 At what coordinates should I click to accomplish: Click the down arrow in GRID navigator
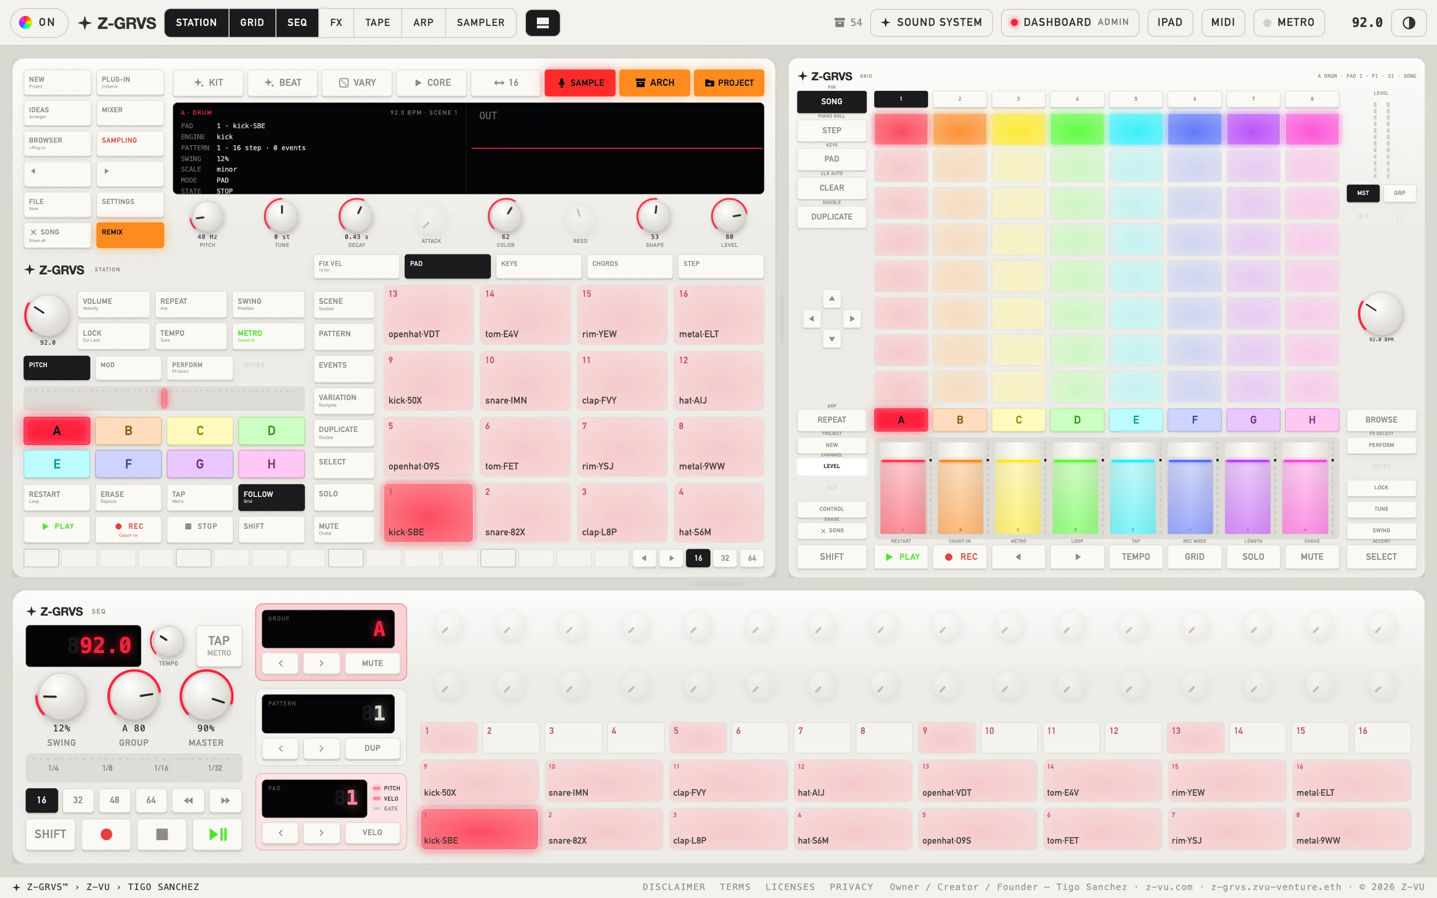point(831,339)
